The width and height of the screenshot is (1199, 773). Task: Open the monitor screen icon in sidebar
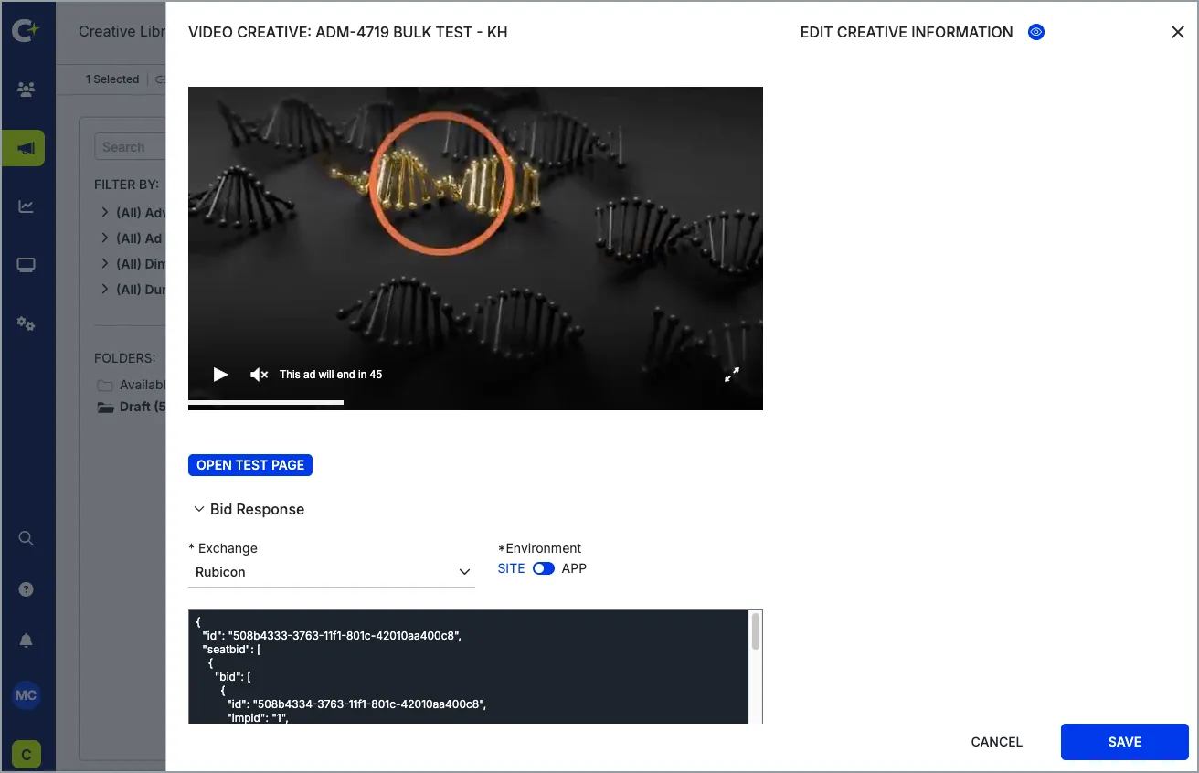pos(27,265)
